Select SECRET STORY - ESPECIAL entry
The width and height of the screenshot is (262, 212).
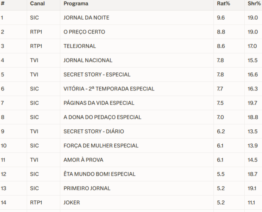point(97,75)
